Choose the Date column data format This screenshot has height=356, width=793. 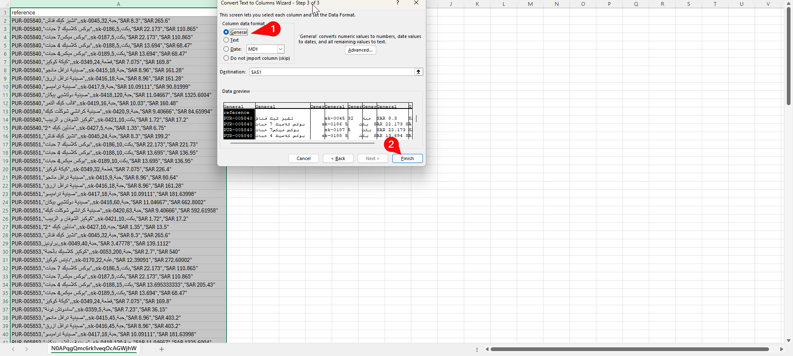[226, 49]
